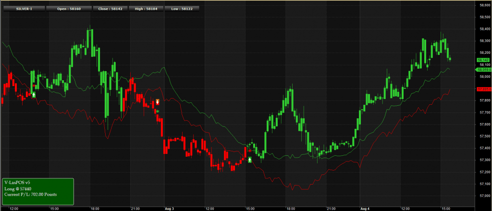Click the 57,200 price axis label
The width and height of the screenshot is (492, 211).
(484, 172)
